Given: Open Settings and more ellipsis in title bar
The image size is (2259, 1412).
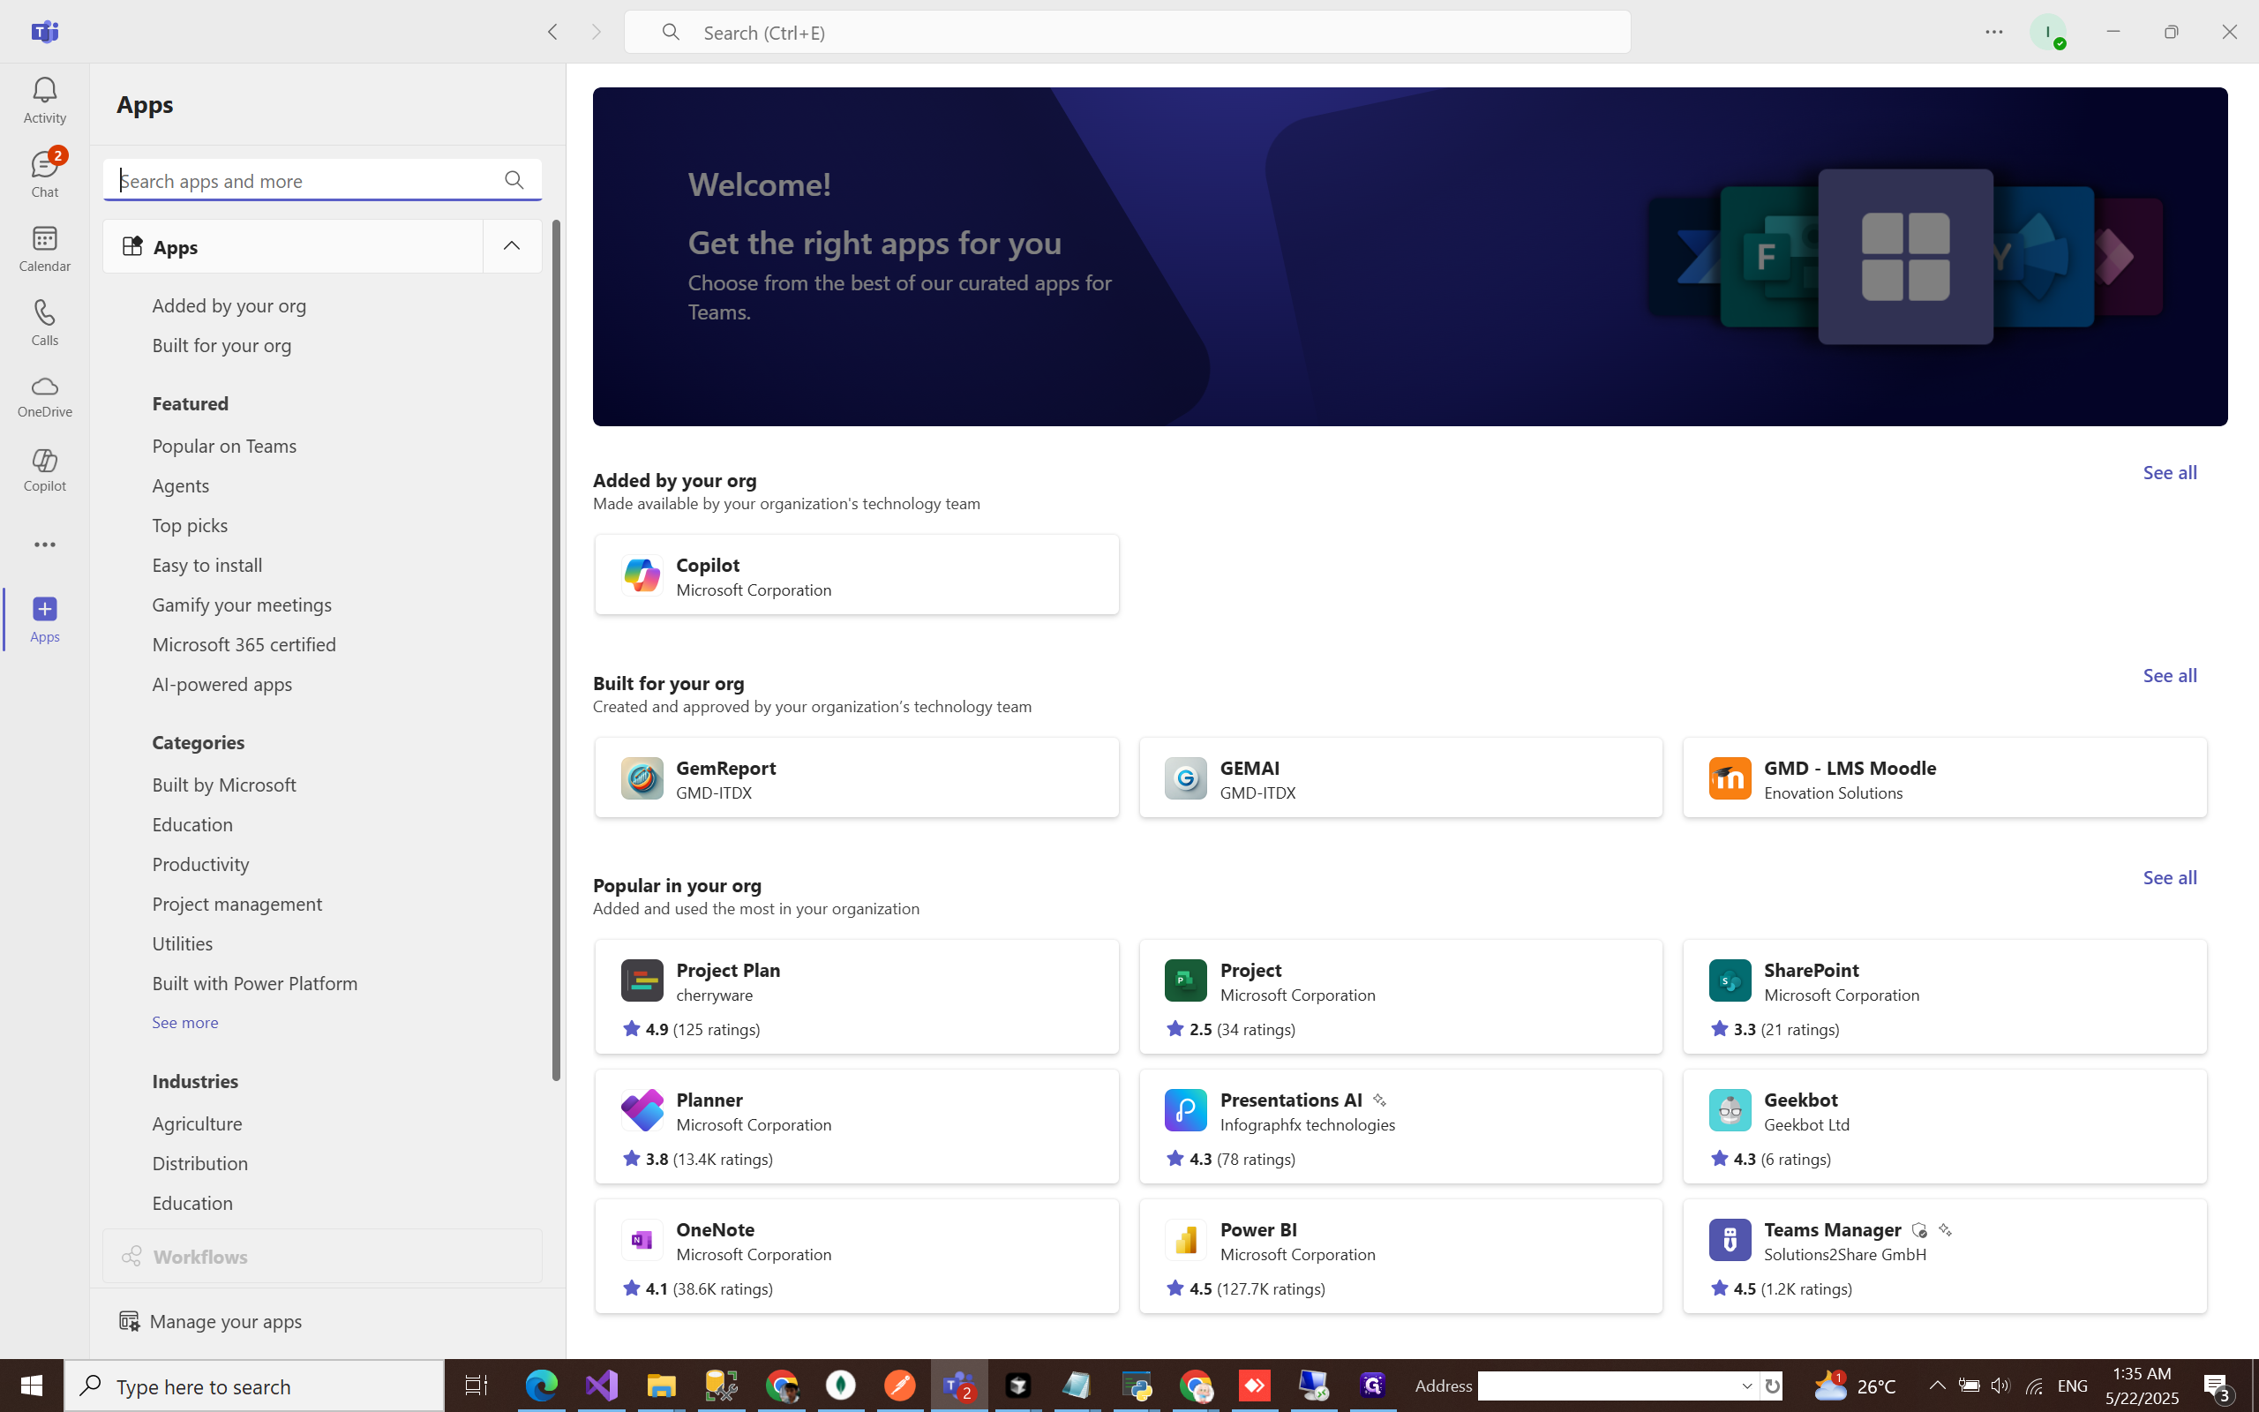Looking at the screenshot, I should click(1994, 32).
